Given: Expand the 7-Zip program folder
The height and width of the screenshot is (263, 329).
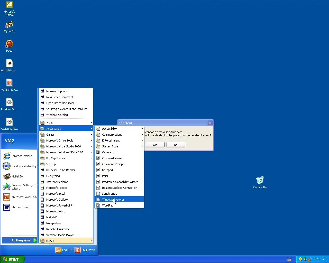Looking at the screenshot, I should (66, 123).
